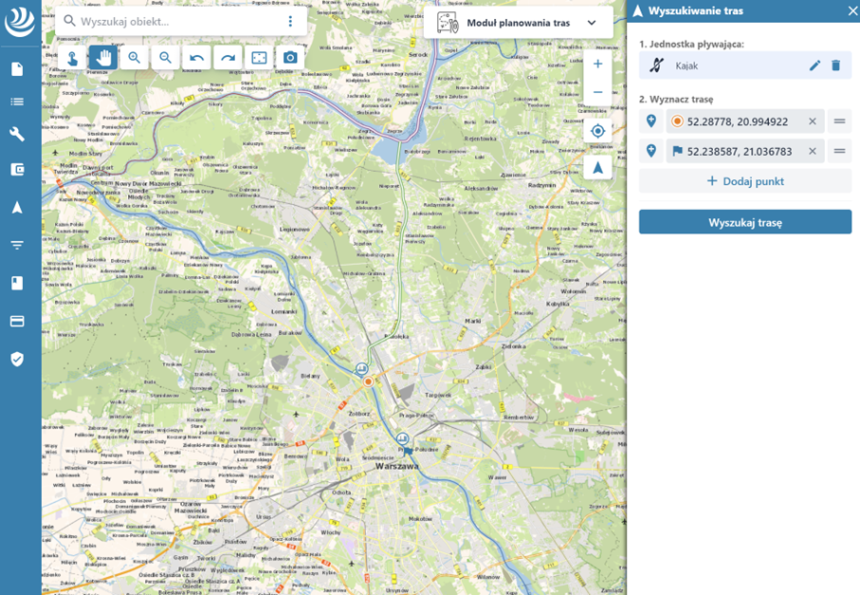
Task: Expand the Moduł planowania tras dropdown
Action: (592, 23)
